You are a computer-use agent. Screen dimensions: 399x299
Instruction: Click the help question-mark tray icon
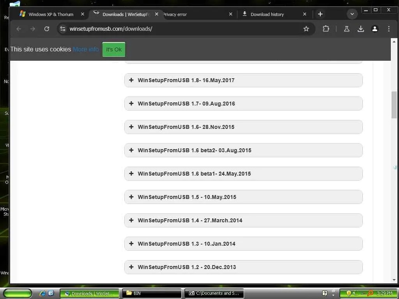tap(325, 293)
